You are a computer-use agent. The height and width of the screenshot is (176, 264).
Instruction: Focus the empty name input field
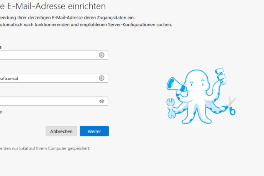pos(47,55)
